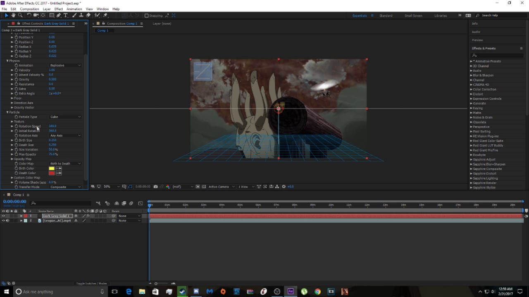Open the viewer magnification 50% dropdown
This screenshot has height=297, width=529.
pos(111,187)
